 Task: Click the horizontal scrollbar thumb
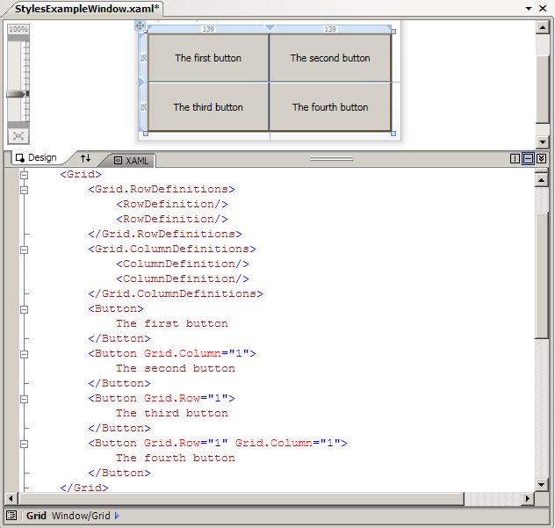[x=241, y=499]
